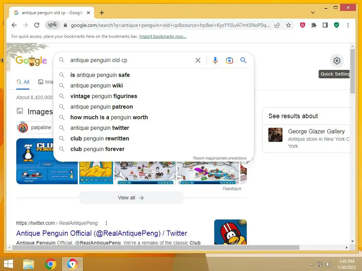The height and width of the screenshot is (271, 362).
Task: Click the scroll right arrow
Action: click(346, 247)
